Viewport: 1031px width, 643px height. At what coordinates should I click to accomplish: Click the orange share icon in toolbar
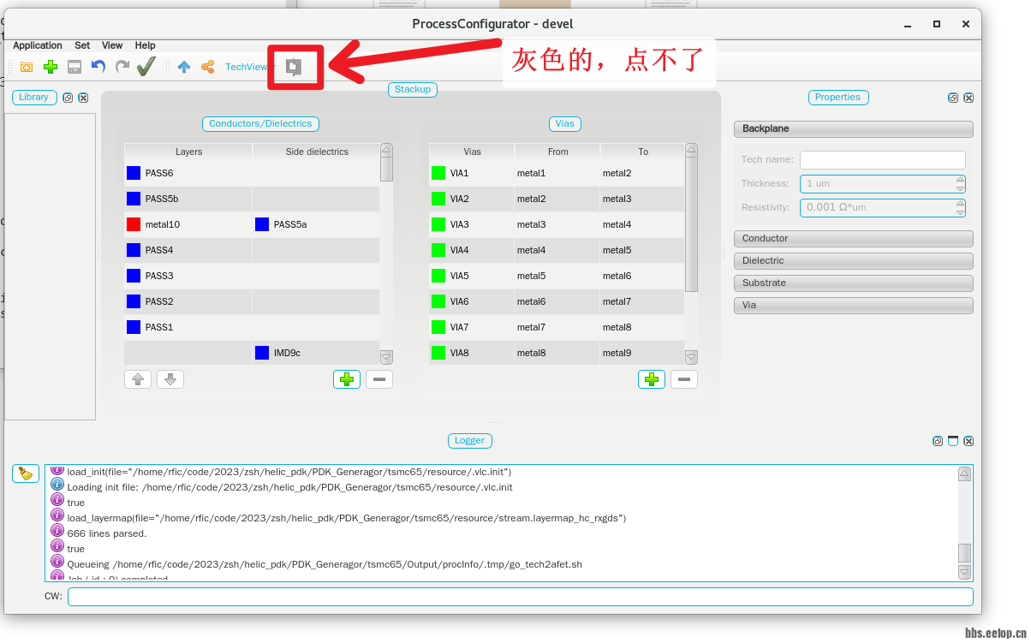coord(207,67)
